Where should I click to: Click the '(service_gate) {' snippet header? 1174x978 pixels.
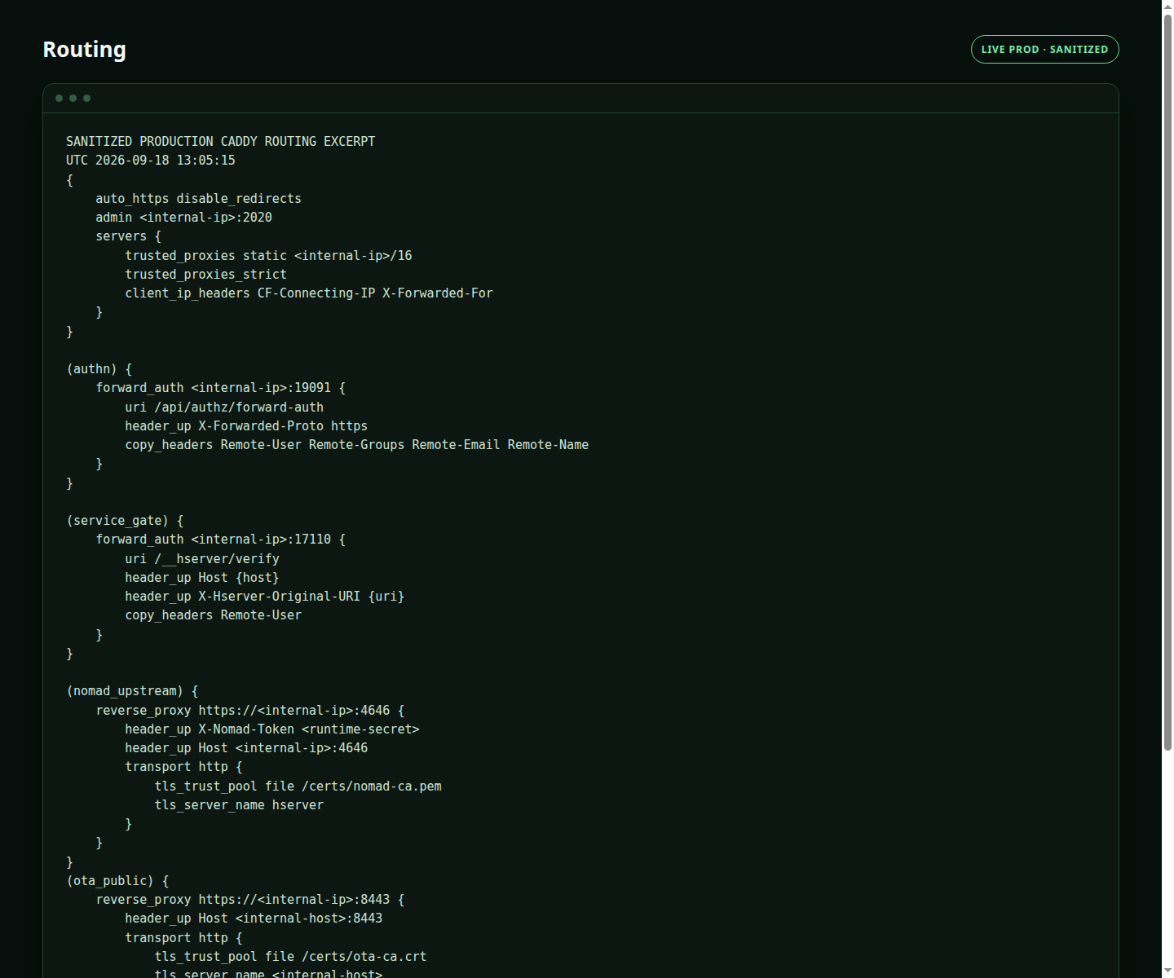(125, 521)
